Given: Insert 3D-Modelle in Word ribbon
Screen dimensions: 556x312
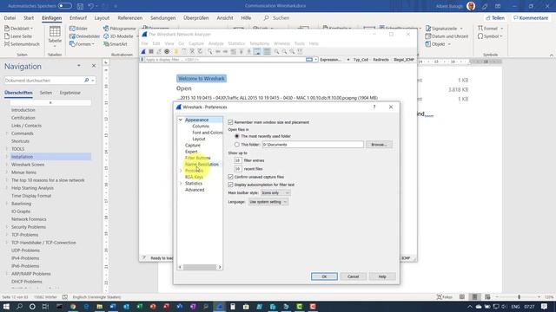Looking at the screenshot, I should tap(118, 36).
